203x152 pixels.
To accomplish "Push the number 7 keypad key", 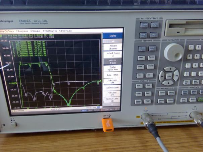I will pos(191,47).
